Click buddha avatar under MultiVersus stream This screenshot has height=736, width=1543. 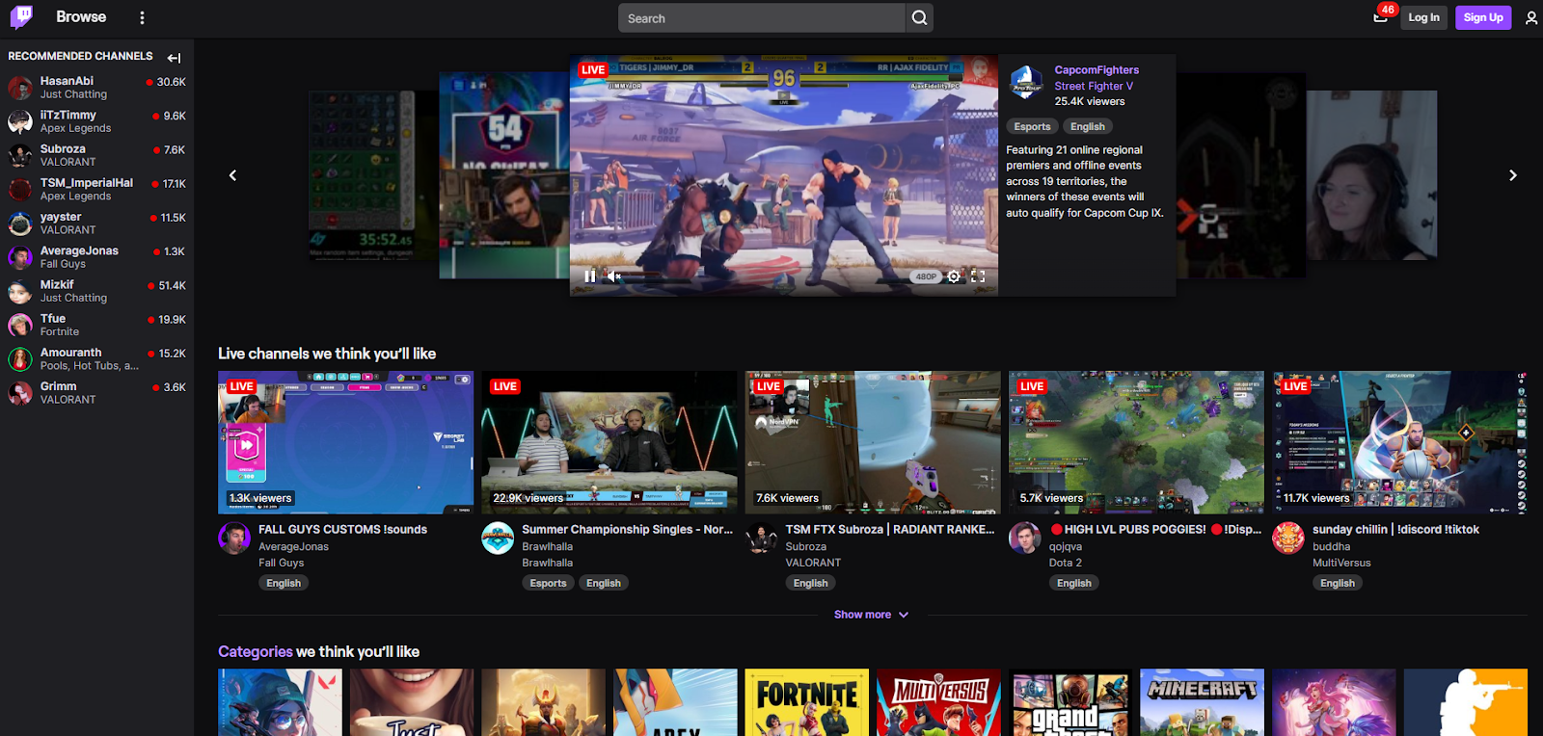(1288, 539)
